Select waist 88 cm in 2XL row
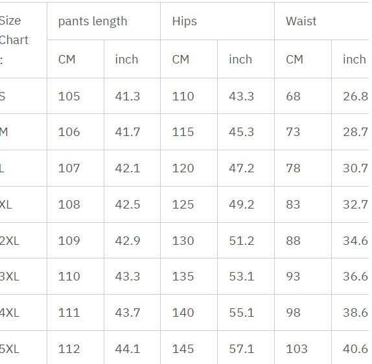The image size is (372, 364). (x=293, y=241)
